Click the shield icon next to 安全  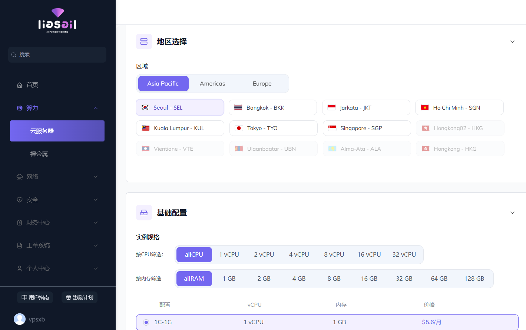(x=20, y=200)
